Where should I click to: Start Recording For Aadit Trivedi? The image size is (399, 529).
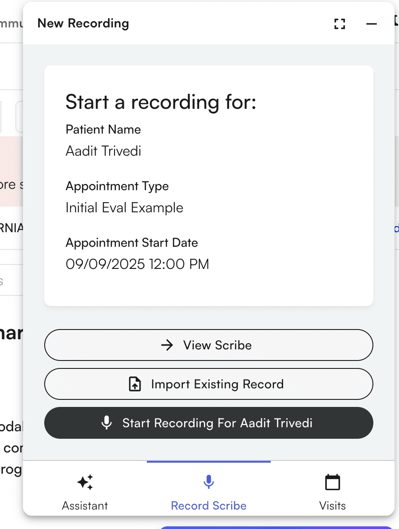[x=208, y=422]
